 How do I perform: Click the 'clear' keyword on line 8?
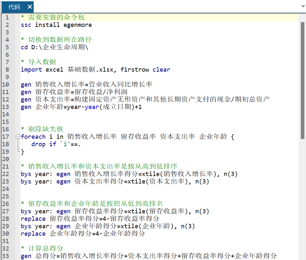[161, 70]
